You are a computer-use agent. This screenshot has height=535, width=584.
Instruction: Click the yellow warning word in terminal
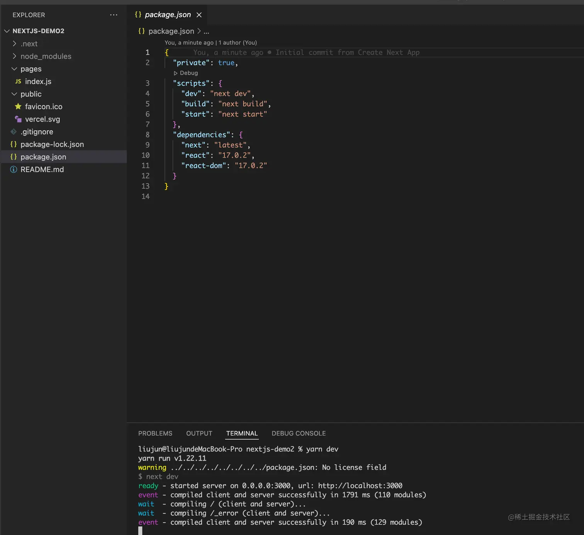pos(152,467)
